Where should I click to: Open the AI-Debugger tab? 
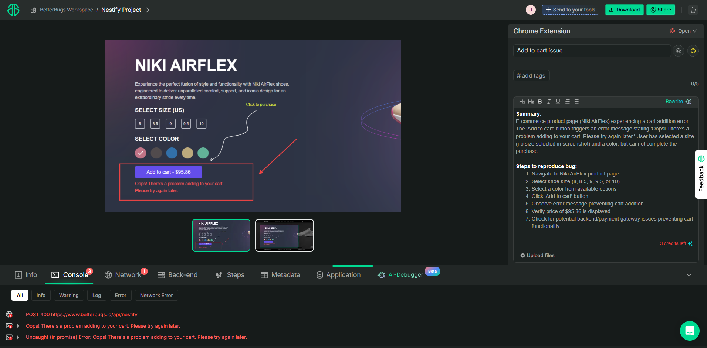click(x=401, y=275)
